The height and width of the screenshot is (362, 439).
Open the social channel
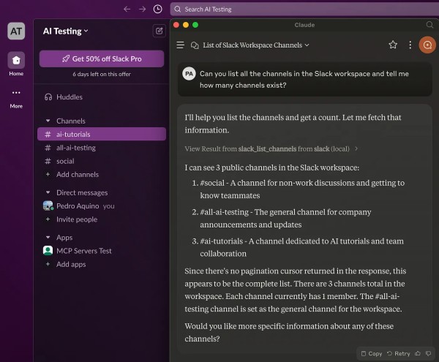tap(102, 161)
